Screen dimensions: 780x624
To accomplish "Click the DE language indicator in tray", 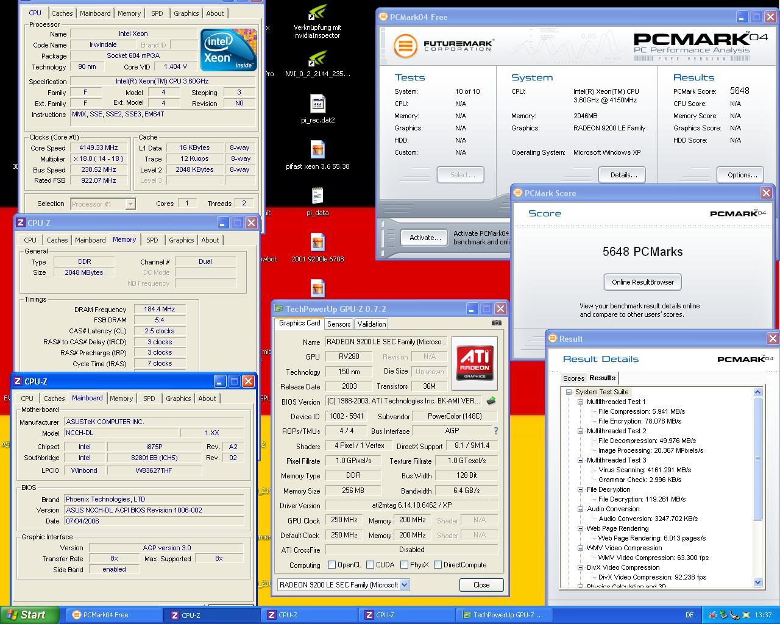I will (x=689, y=615).
